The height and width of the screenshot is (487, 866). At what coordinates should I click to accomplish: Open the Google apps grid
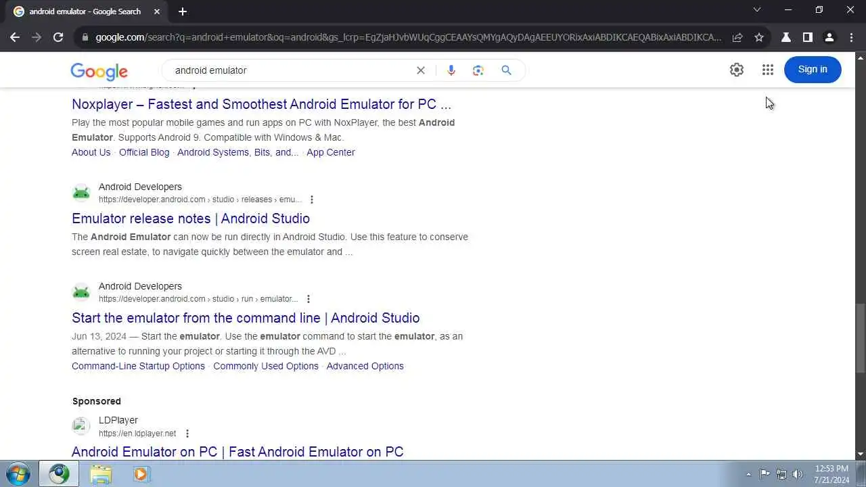click(x=767, y=70)
